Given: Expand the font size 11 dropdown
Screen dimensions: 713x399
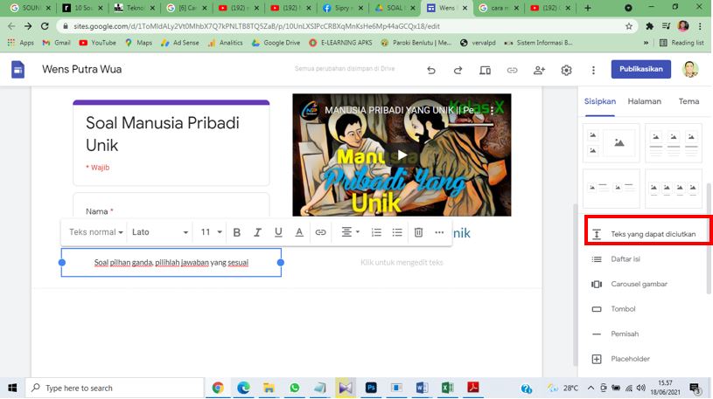Looking at the screenshot, I should (210, 232).
